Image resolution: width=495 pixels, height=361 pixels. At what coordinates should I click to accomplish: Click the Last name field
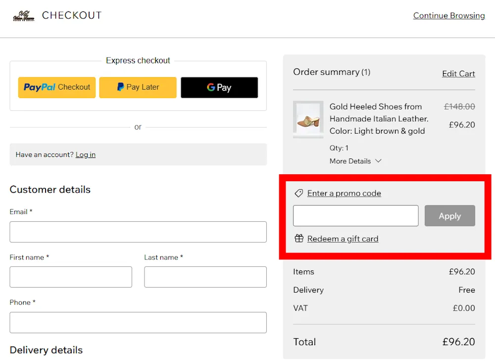(x=205, y=277)
